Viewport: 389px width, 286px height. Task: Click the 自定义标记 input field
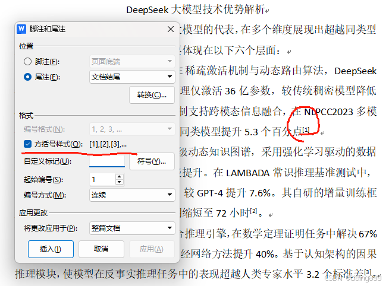pos(107,161)
